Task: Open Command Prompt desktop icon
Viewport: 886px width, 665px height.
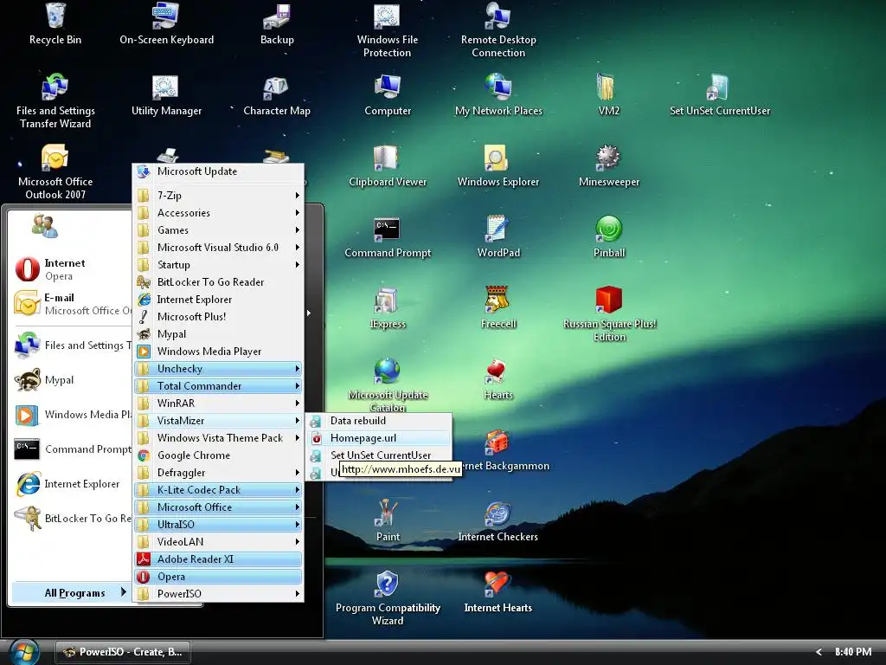Action: pyautogui.click(x=388, y=237)
